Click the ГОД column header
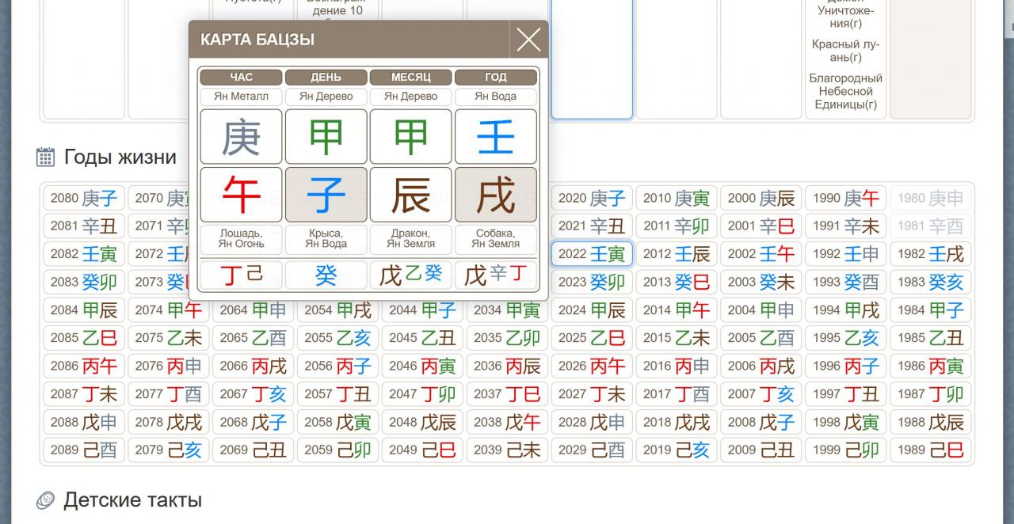 pos(495,77)
